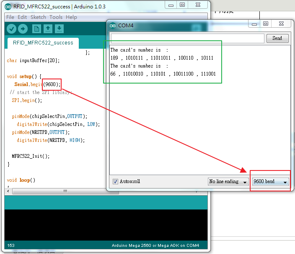Click Arduino logo icon in COM4 title bar
The width and height of the screenshot is (295, 254).
tap(113, 26)
